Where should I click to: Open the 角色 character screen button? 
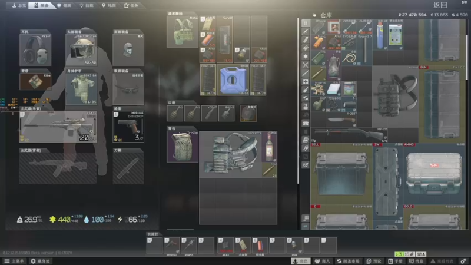click(x=301, y=261)
